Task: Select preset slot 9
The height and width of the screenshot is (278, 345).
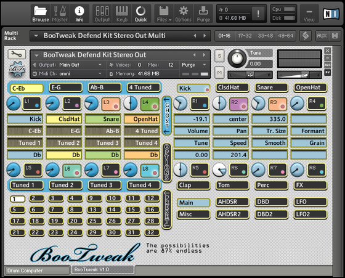Action: (x=94, y=198)
